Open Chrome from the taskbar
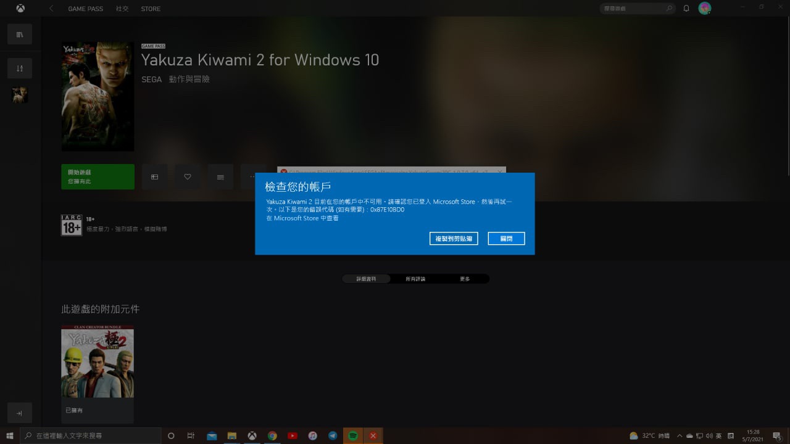This screenshot has width=790, height=444. (272, 435)
